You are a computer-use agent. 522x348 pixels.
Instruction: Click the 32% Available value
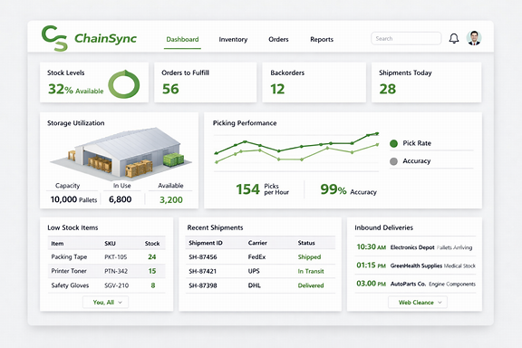76,89
